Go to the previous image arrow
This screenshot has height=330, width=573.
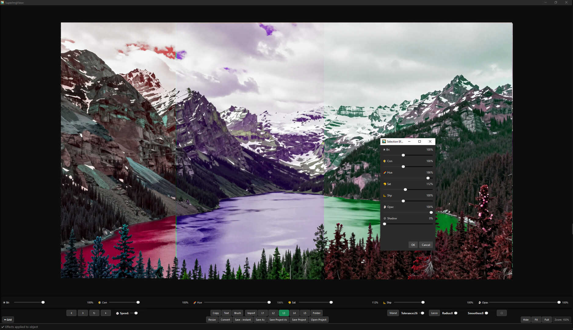coord(71,313)
